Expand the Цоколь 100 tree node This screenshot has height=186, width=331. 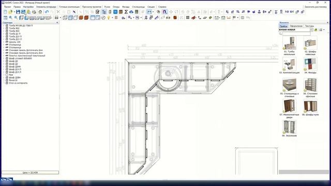pyautogui.click(x=4, y=42)
